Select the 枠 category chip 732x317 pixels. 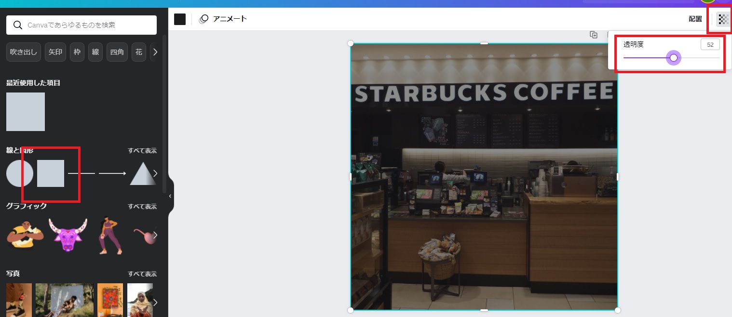[x=77, y=52]
